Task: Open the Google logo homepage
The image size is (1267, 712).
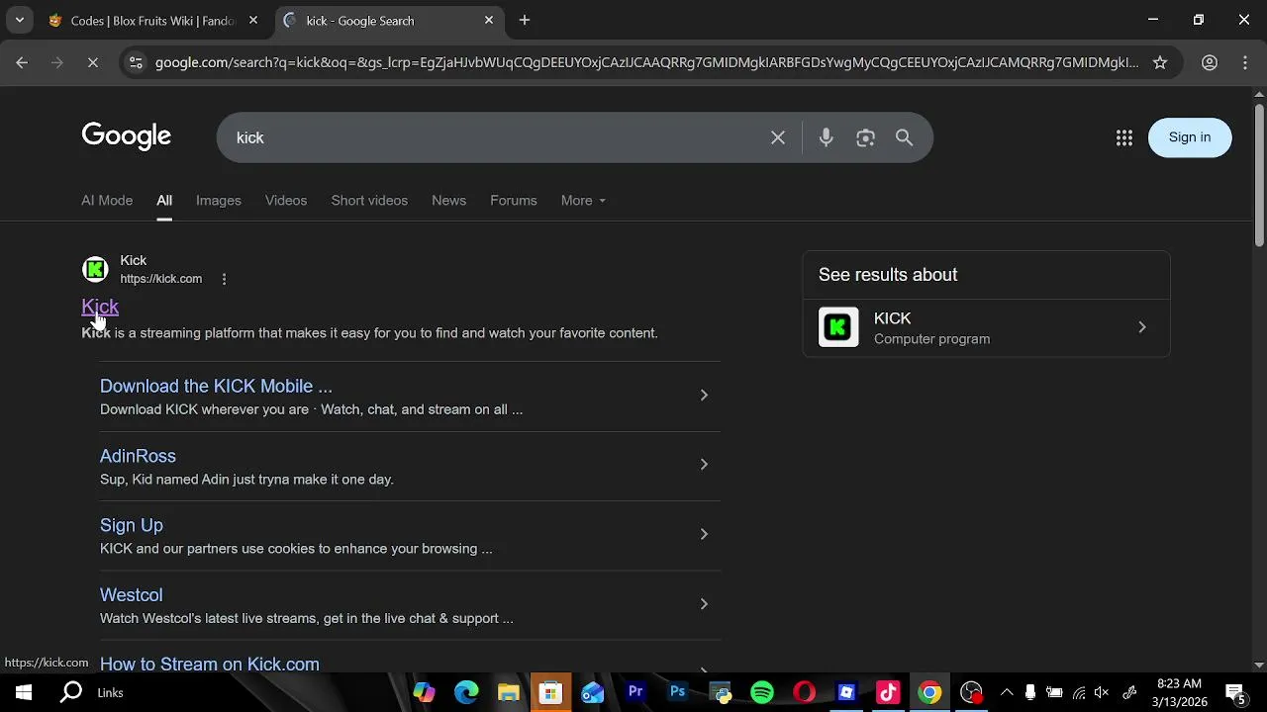Action: coord(127,136)
